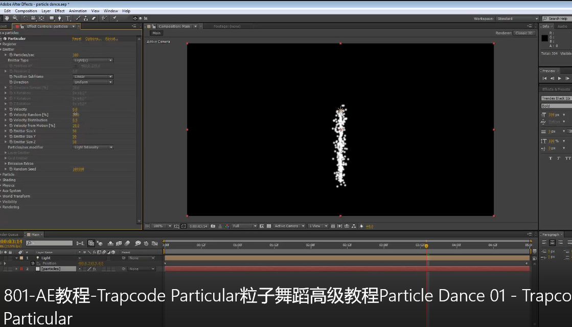Click the Auto-keyframe stopwatch icon in the timeline
Screen dimensions: 572x327
coord(146,244)
